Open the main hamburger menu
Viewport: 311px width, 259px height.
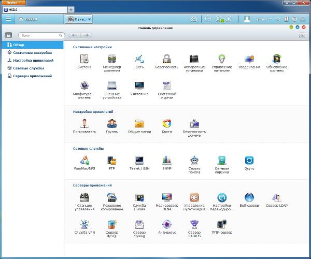coord(8,19)
